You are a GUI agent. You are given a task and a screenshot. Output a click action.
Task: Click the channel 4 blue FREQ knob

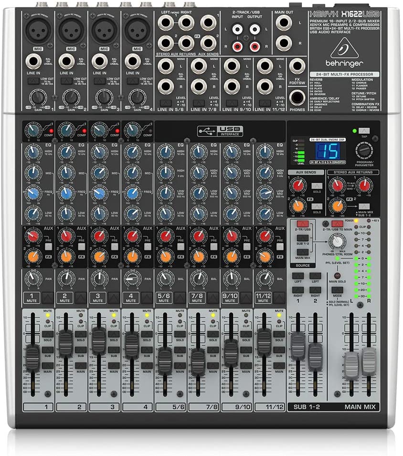coord(133,194)
